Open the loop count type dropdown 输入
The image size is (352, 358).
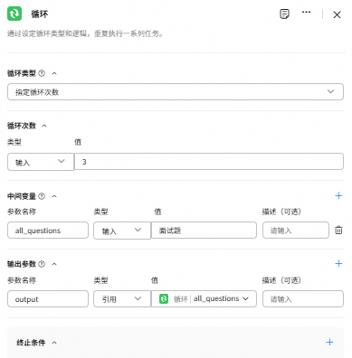(41, 162)
